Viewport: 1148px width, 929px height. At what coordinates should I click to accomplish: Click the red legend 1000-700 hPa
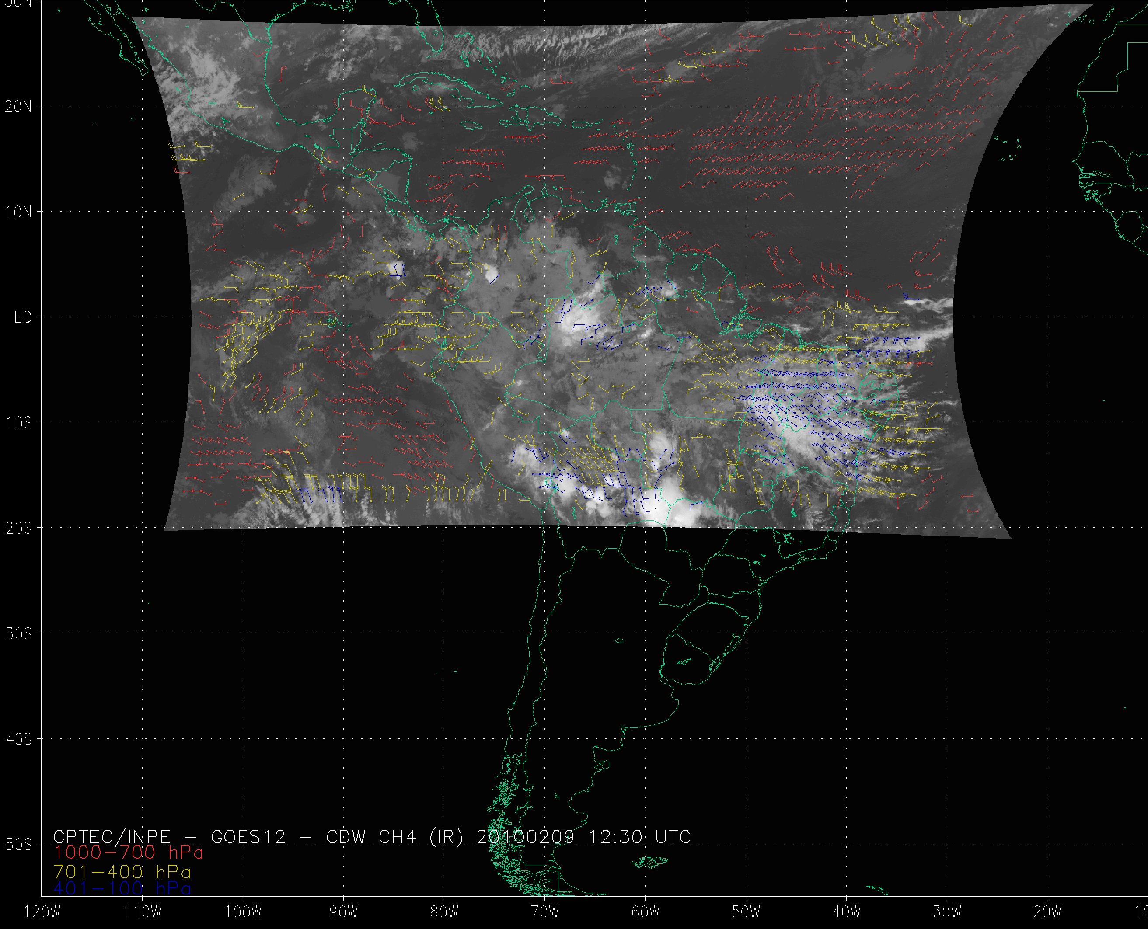(x=129, y=852)
